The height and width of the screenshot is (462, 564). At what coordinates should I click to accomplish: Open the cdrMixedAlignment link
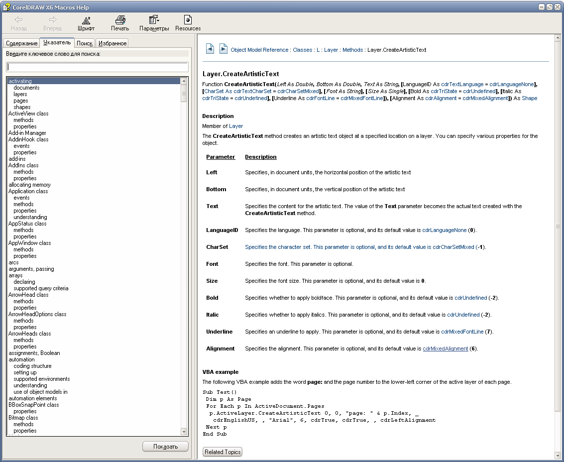[x=445, y=348]
